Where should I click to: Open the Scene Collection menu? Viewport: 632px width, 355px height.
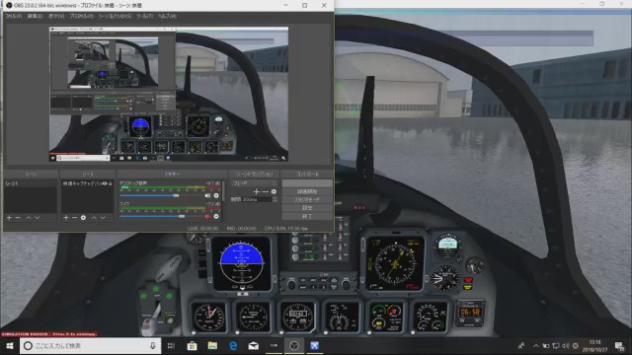click(115, 16)
